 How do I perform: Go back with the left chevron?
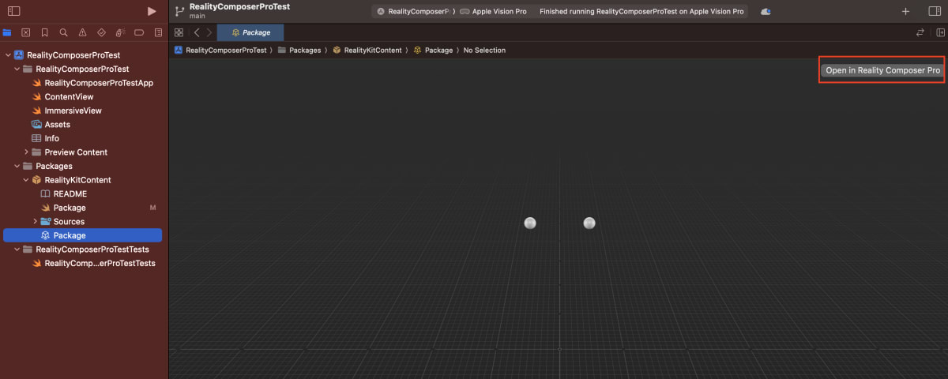[197, 32]
